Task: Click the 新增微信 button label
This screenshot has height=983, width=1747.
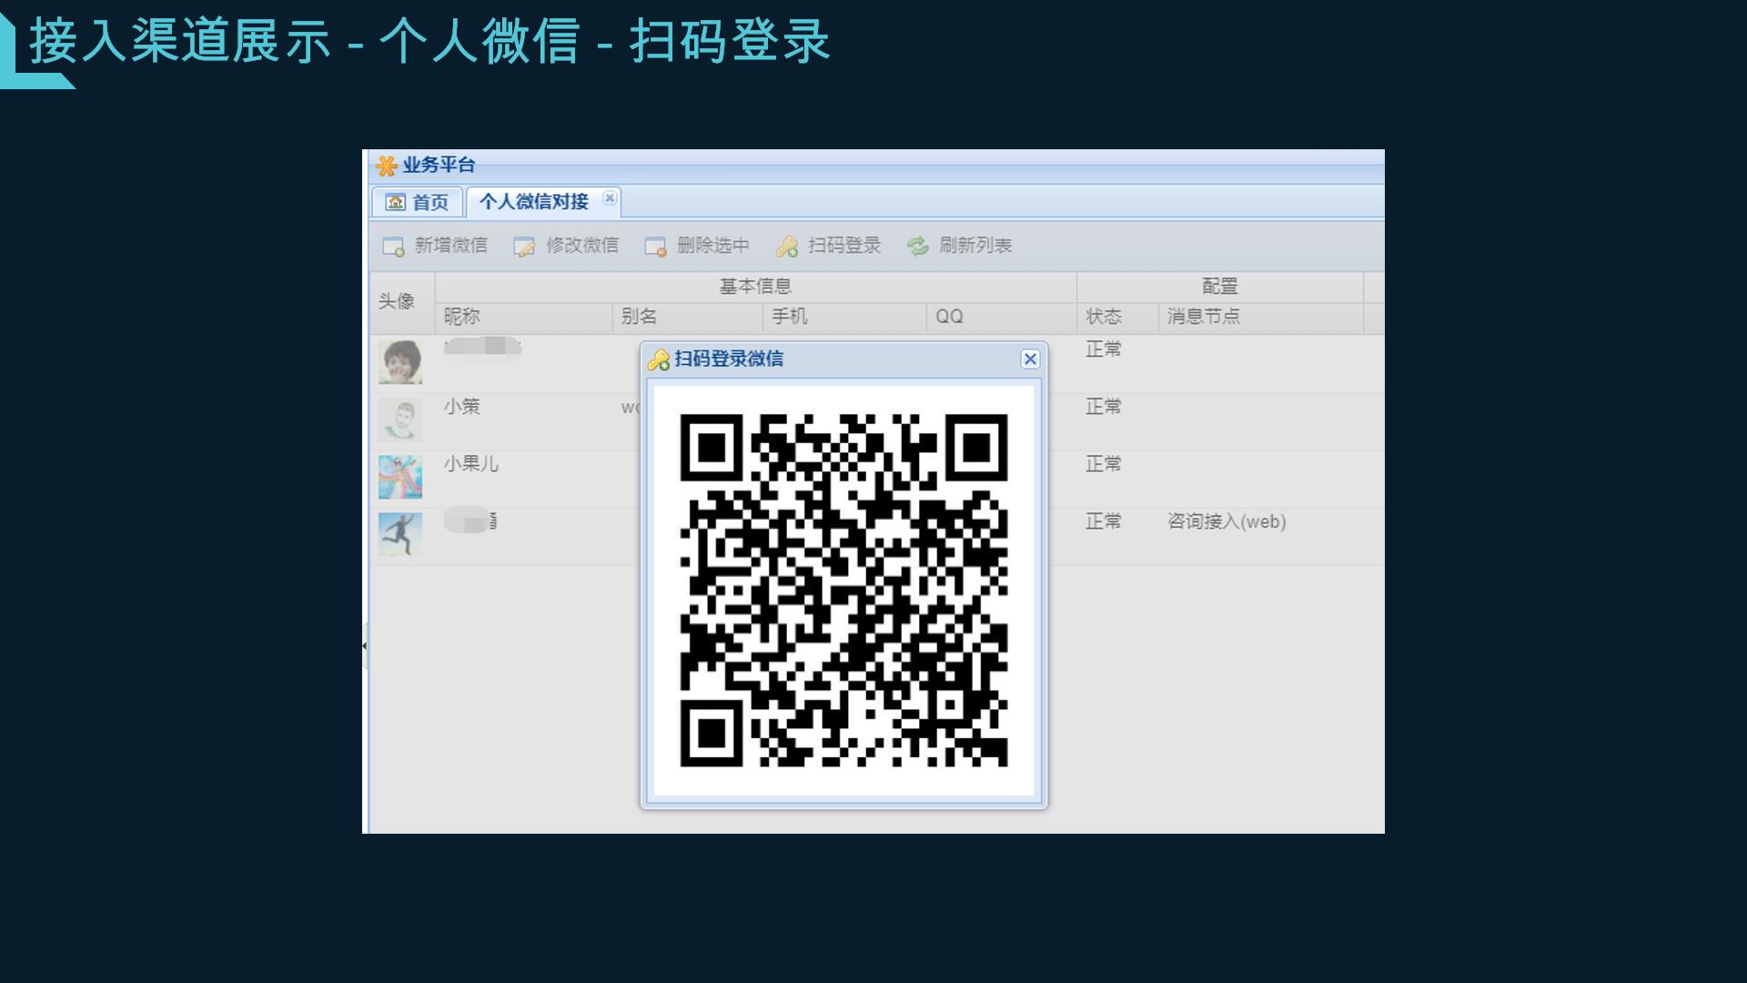Action: 451,246
